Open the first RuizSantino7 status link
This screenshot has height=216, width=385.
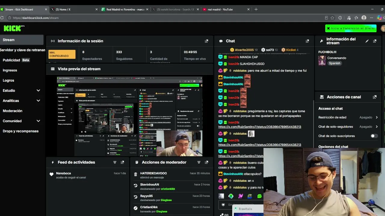pyautogui.click(x=260, y=127)
